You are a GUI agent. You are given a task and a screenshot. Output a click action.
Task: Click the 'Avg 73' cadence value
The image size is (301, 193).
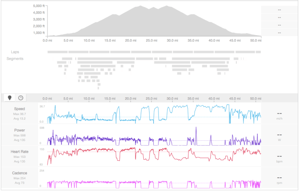coord(19,183)
